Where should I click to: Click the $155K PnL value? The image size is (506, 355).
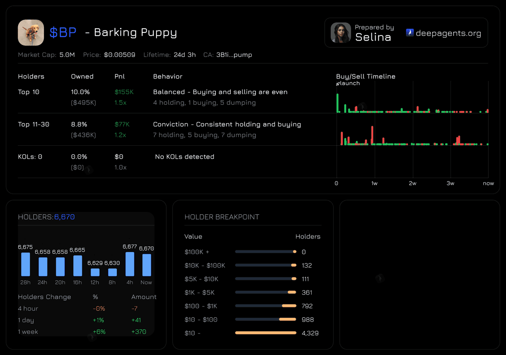point(124,92)
